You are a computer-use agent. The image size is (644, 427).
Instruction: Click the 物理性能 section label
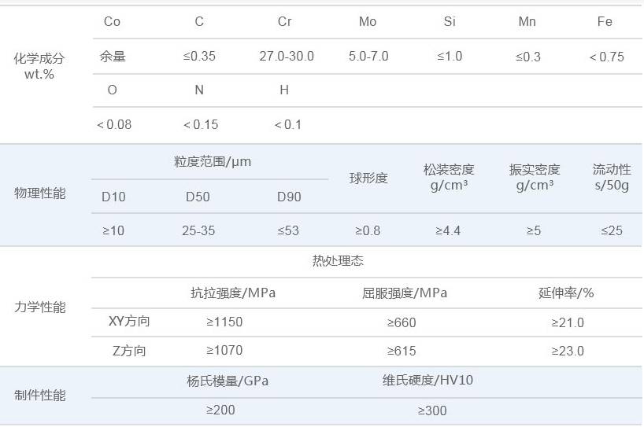[39, 193]
